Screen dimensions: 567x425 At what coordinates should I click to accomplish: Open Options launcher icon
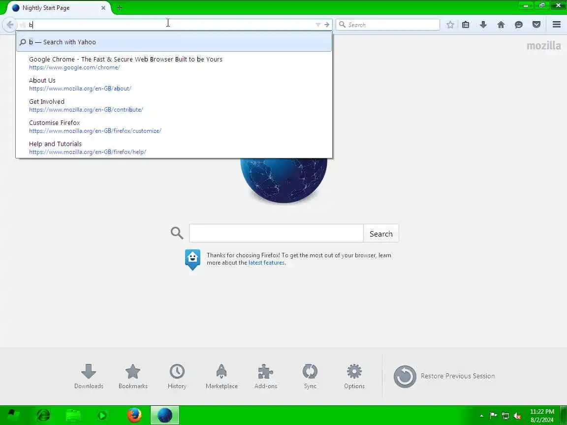pyautogui.click(x=354, y=377)
